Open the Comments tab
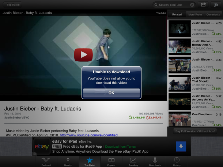 (213, 14)
